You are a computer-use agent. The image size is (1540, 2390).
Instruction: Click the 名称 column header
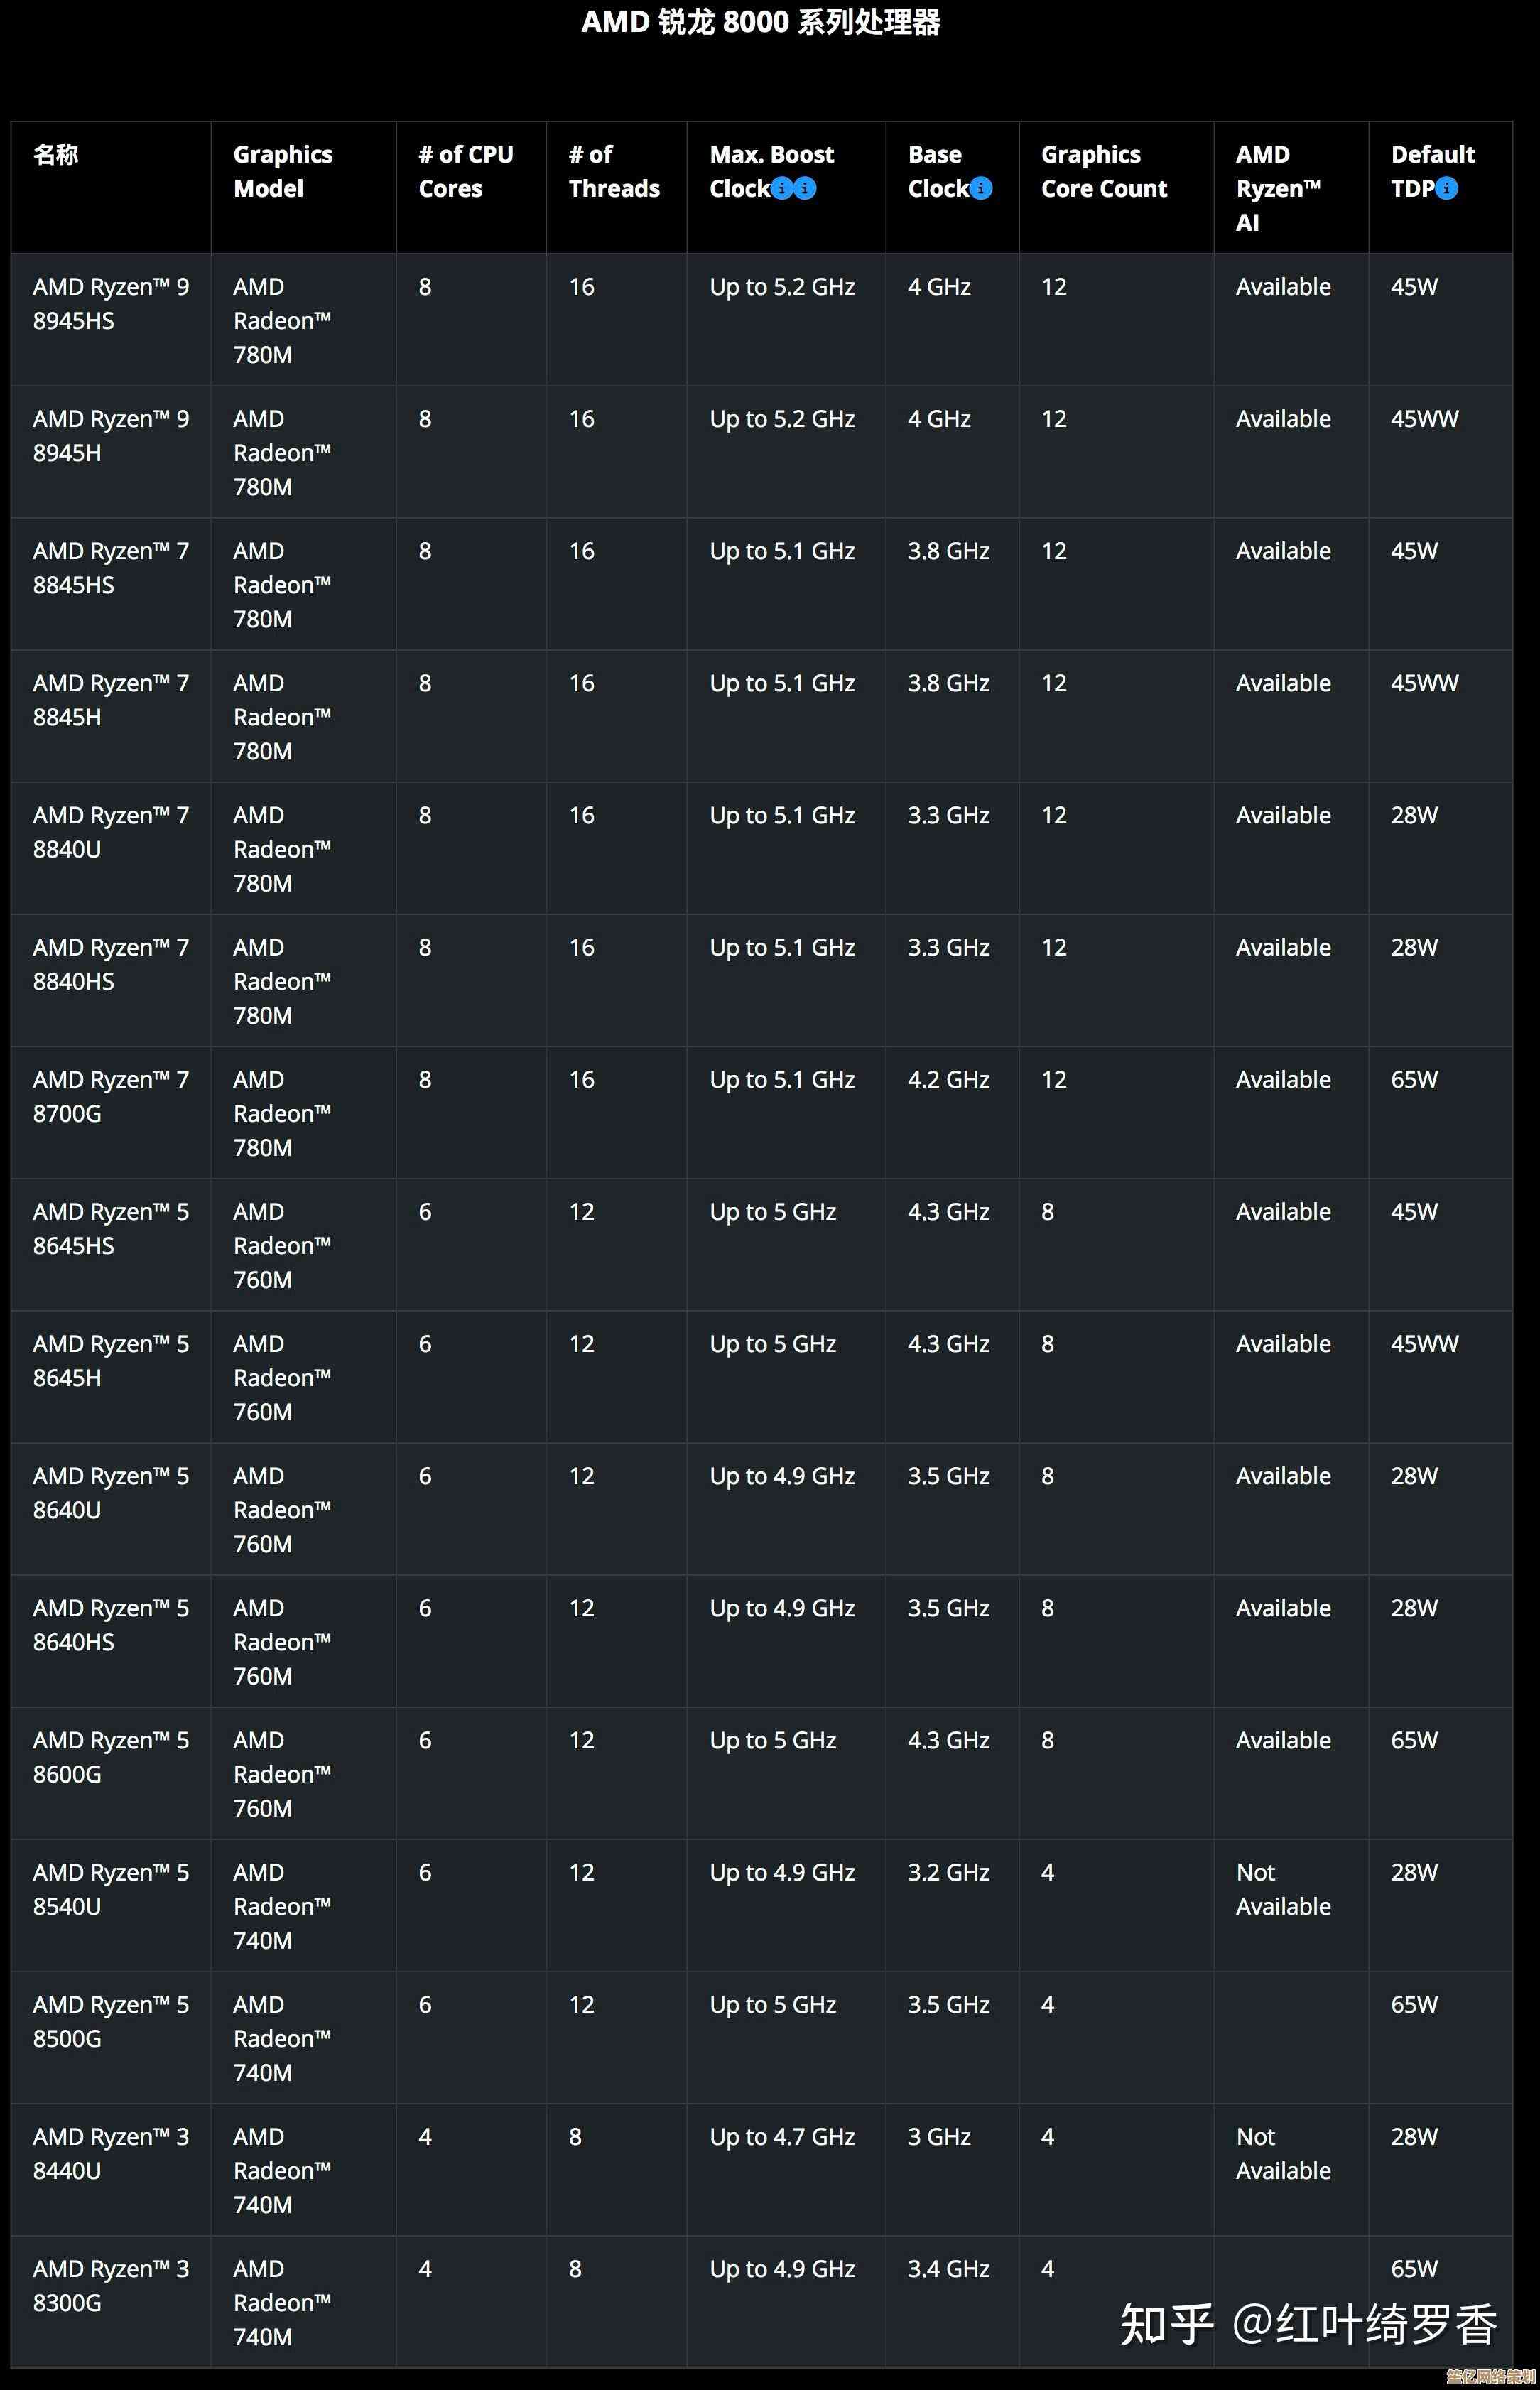coord(55,155)
